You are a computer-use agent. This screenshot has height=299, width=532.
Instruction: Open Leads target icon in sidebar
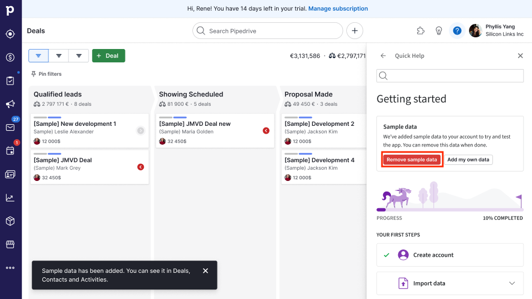coord(10,34)
